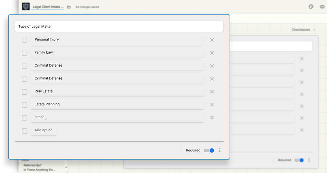
Task: Open the Checkboxes question type dropdown
Action: [303, 30]
